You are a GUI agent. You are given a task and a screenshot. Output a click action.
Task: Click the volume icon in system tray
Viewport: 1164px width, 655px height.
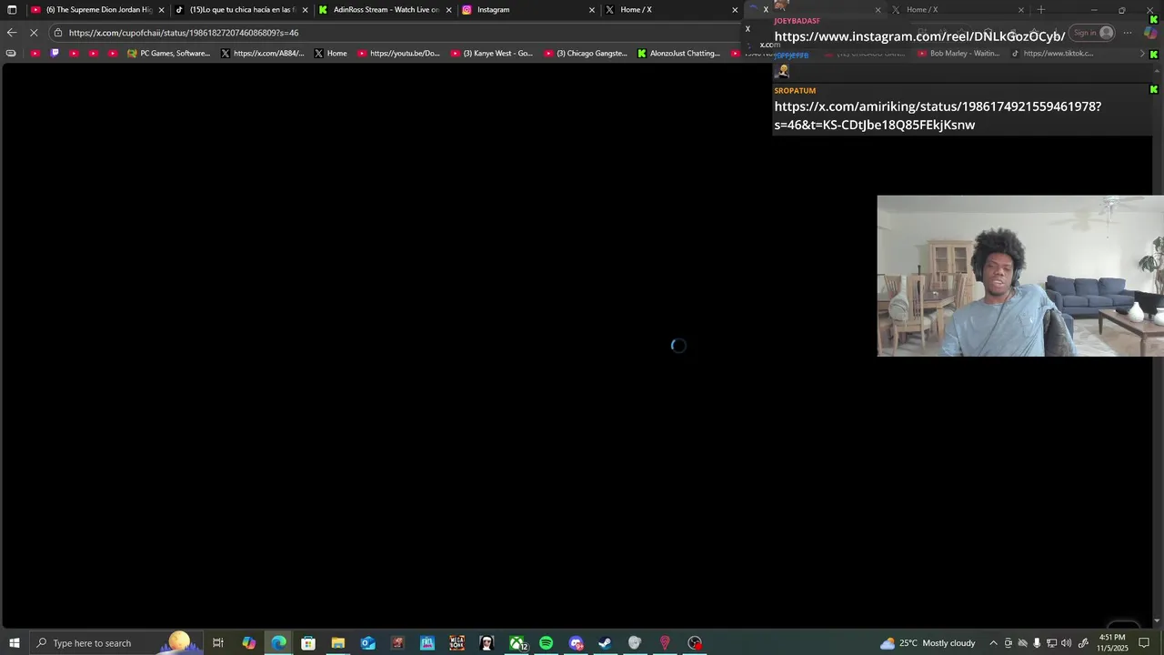coord(1066,643)
